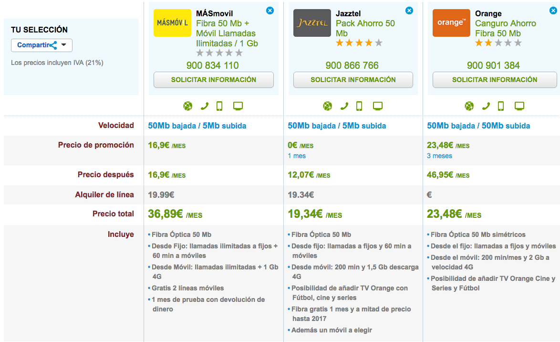560x342 pixels.
Task: Select the Precio total row label
Action: point(113,214)
